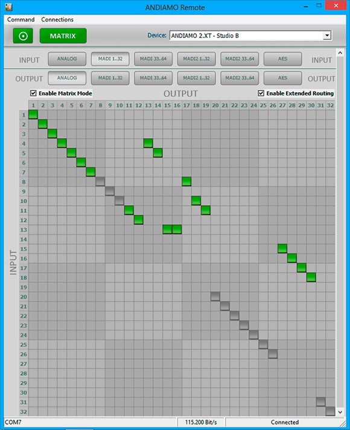Open the Connections menu

57,19
